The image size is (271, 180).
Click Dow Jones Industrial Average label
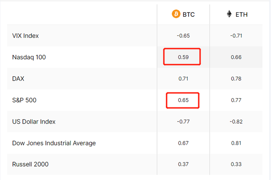pyautogui.click(x=54, y=143)
